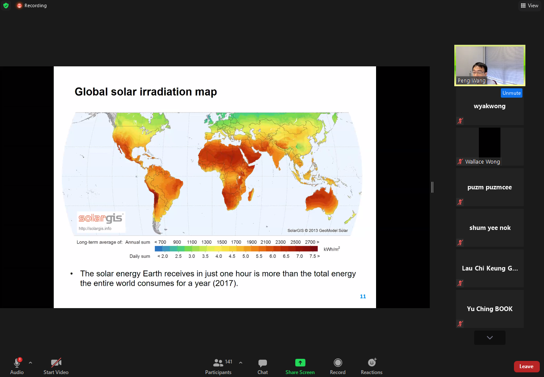Toggle the Audio microphone
The image size is (544, 377).
17,366
